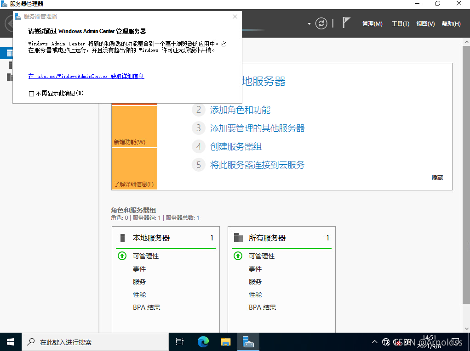This screenshot has height=351, width=470.
Task: Check the 不再显示此消息(D) checkbox
Action: [x=31, y=94]
